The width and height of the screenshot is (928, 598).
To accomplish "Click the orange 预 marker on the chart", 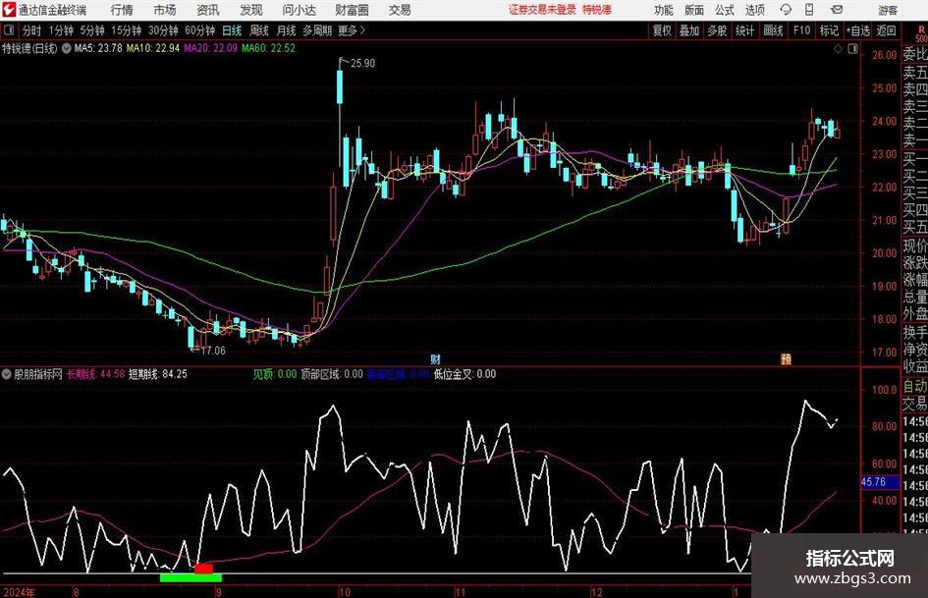I will [787, 359].
